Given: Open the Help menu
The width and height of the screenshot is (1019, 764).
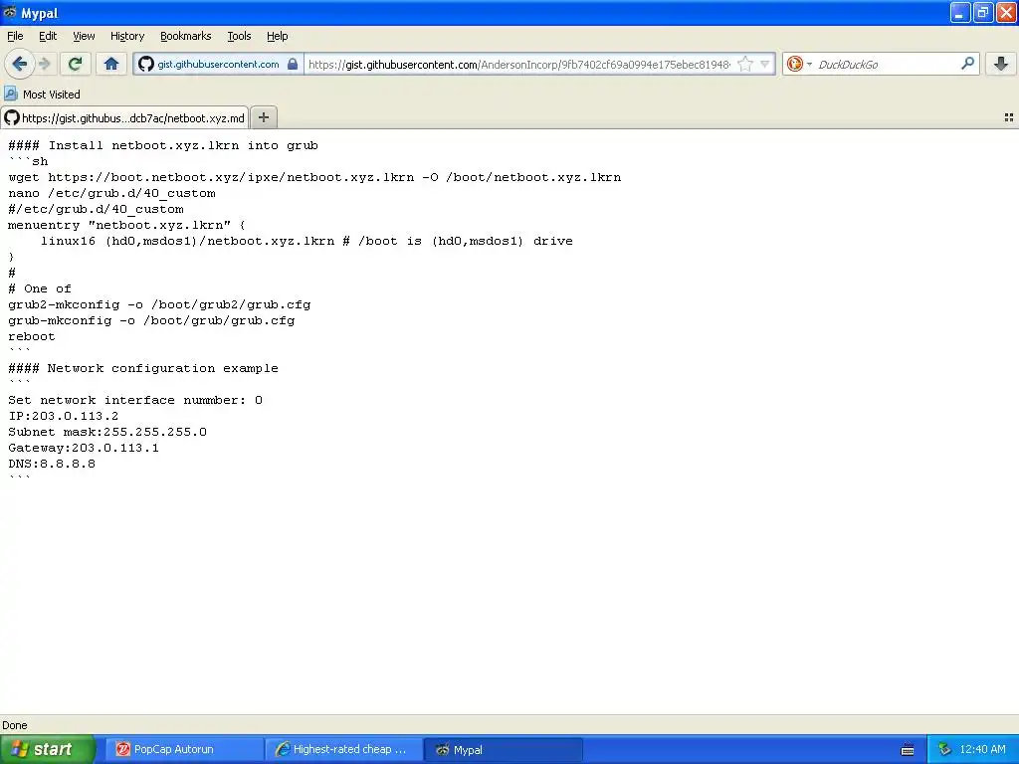Looking at the screenshot, I should [277, 36].
